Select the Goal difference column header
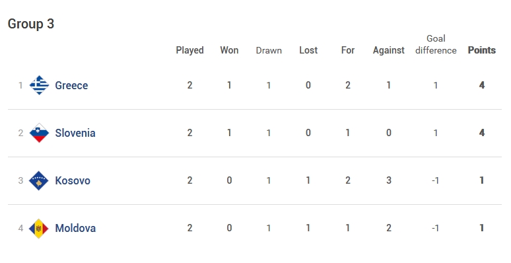 (x=436, y=45)
